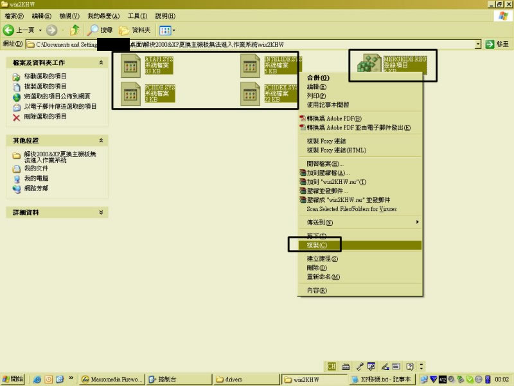Choose 建立捷徑(S) from the context menu
This screenshot has width=514, height=386.
[x=360, y=259]
